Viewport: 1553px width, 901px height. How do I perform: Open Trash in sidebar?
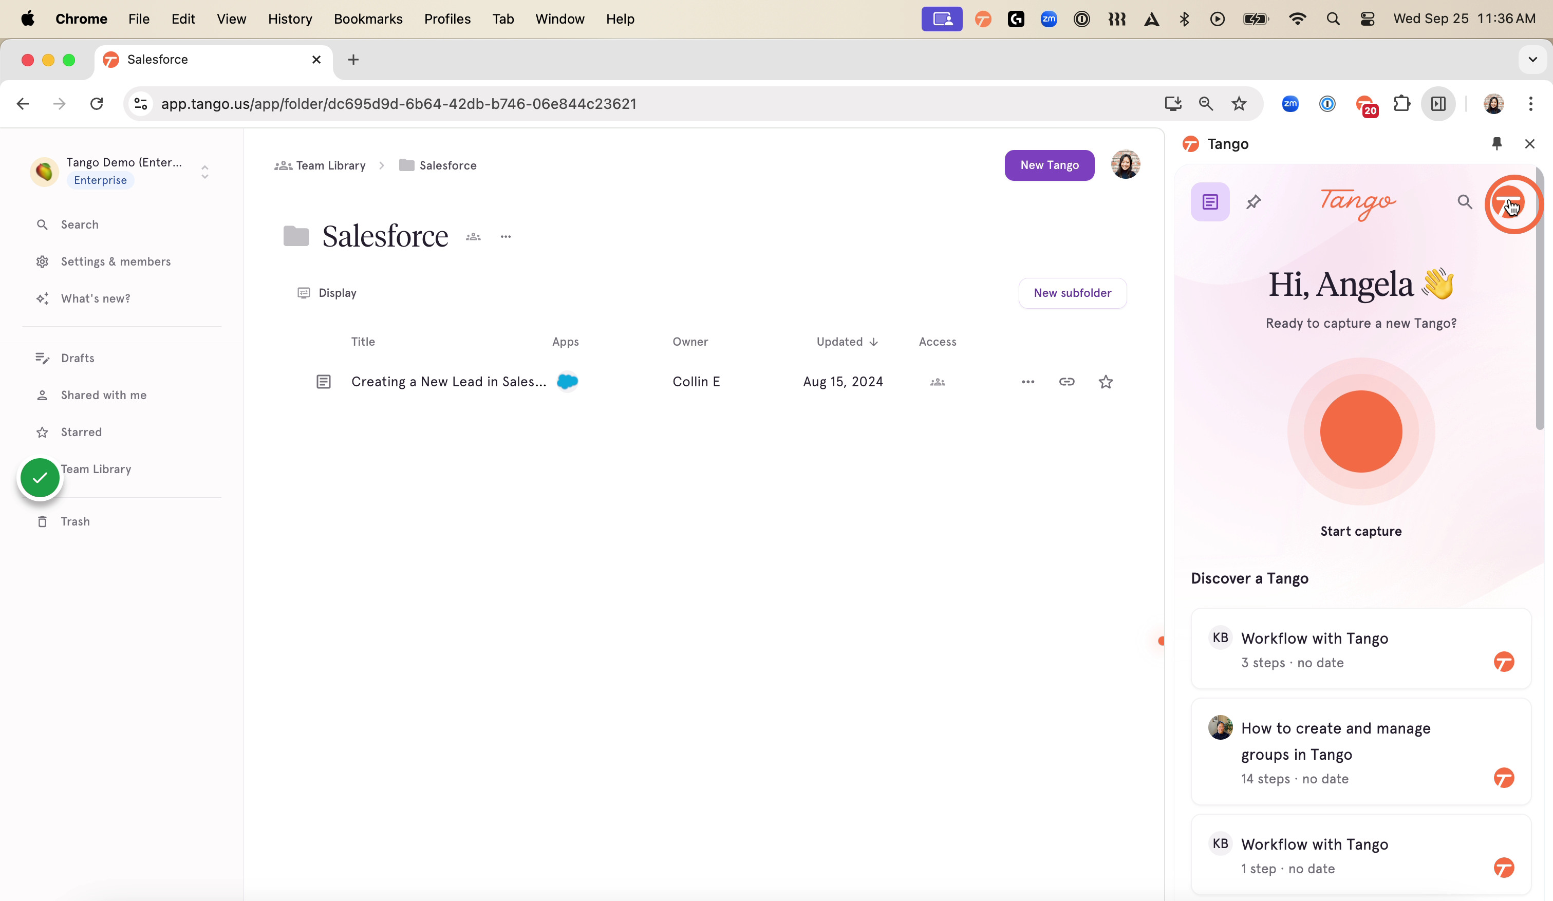75,521
